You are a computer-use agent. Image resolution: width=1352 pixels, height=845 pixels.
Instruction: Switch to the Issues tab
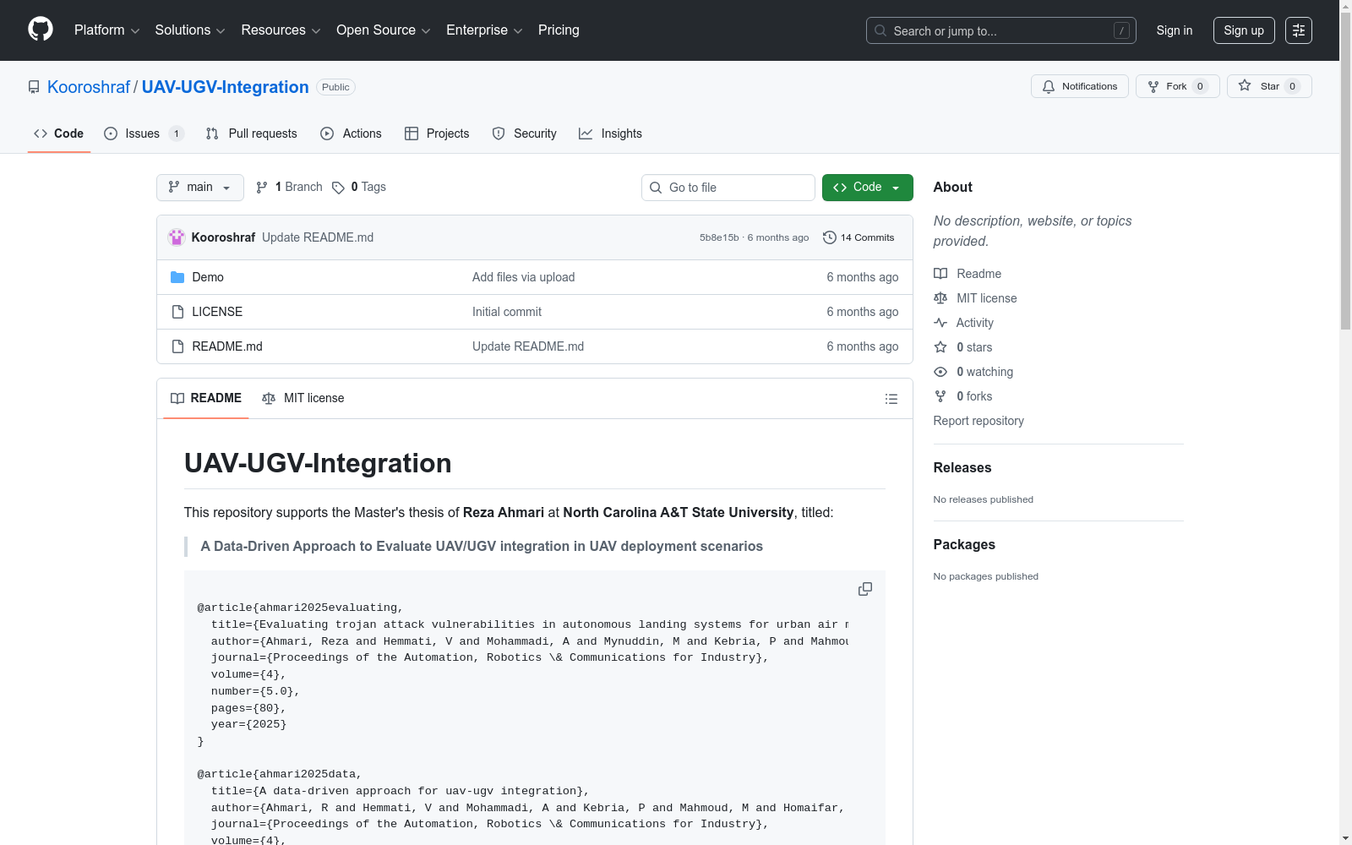[x=144, y=134]
